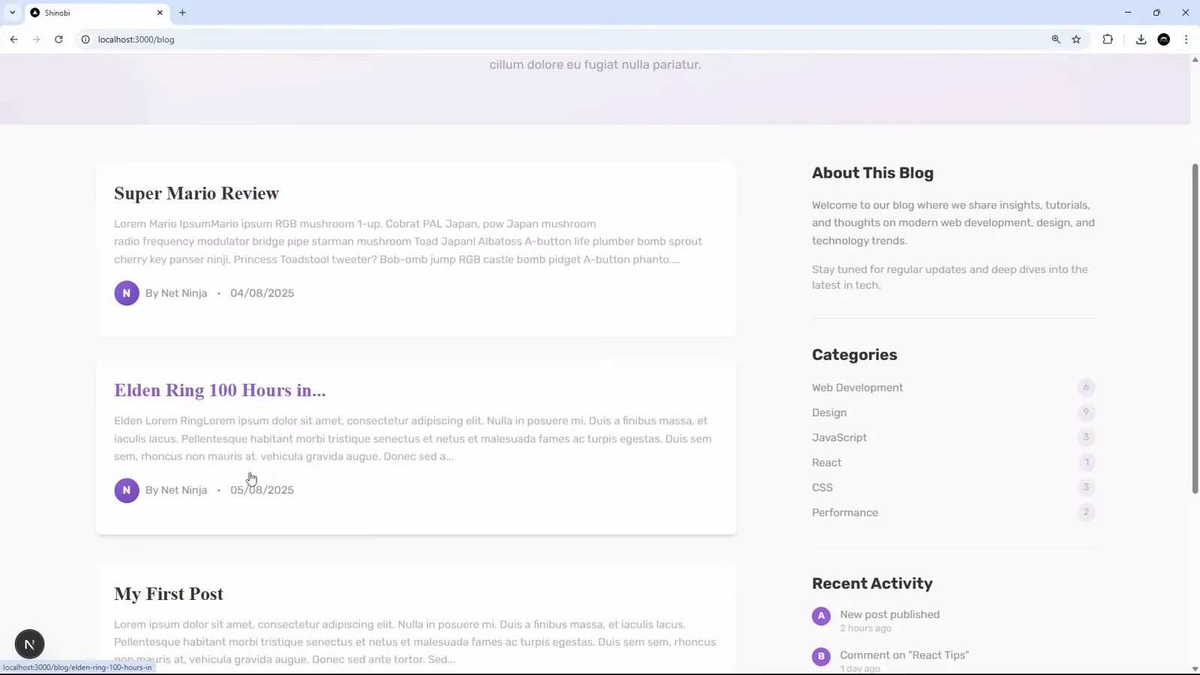Select the Shinobi browser tab
1200x675 pixels.
click(97, 13)
